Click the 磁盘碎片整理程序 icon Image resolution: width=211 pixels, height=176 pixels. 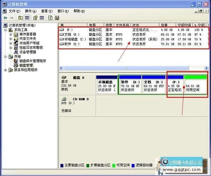click(x=16, y=61)
